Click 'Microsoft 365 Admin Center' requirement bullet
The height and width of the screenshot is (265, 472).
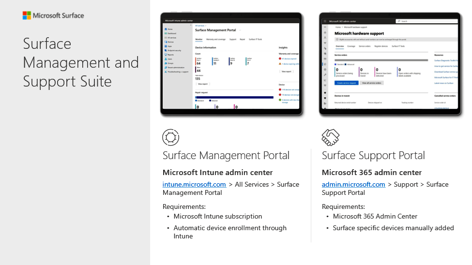click(375, 216)
